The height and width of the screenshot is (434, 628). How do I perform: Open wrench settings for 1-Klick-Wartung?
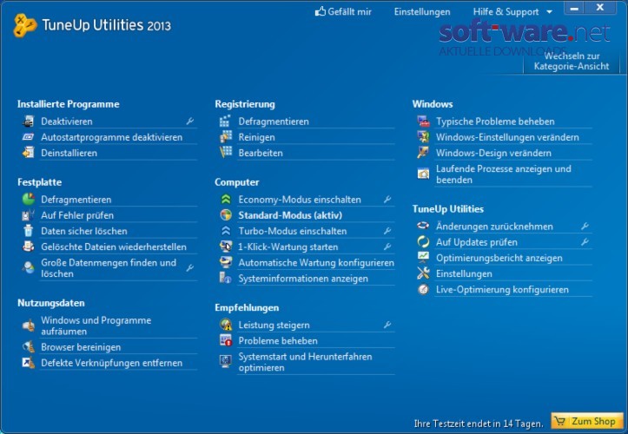tap(387, 247)
